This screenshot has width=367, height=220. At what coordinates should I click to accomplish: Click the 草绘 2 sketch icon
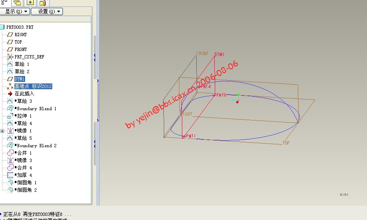click(10, 72)
